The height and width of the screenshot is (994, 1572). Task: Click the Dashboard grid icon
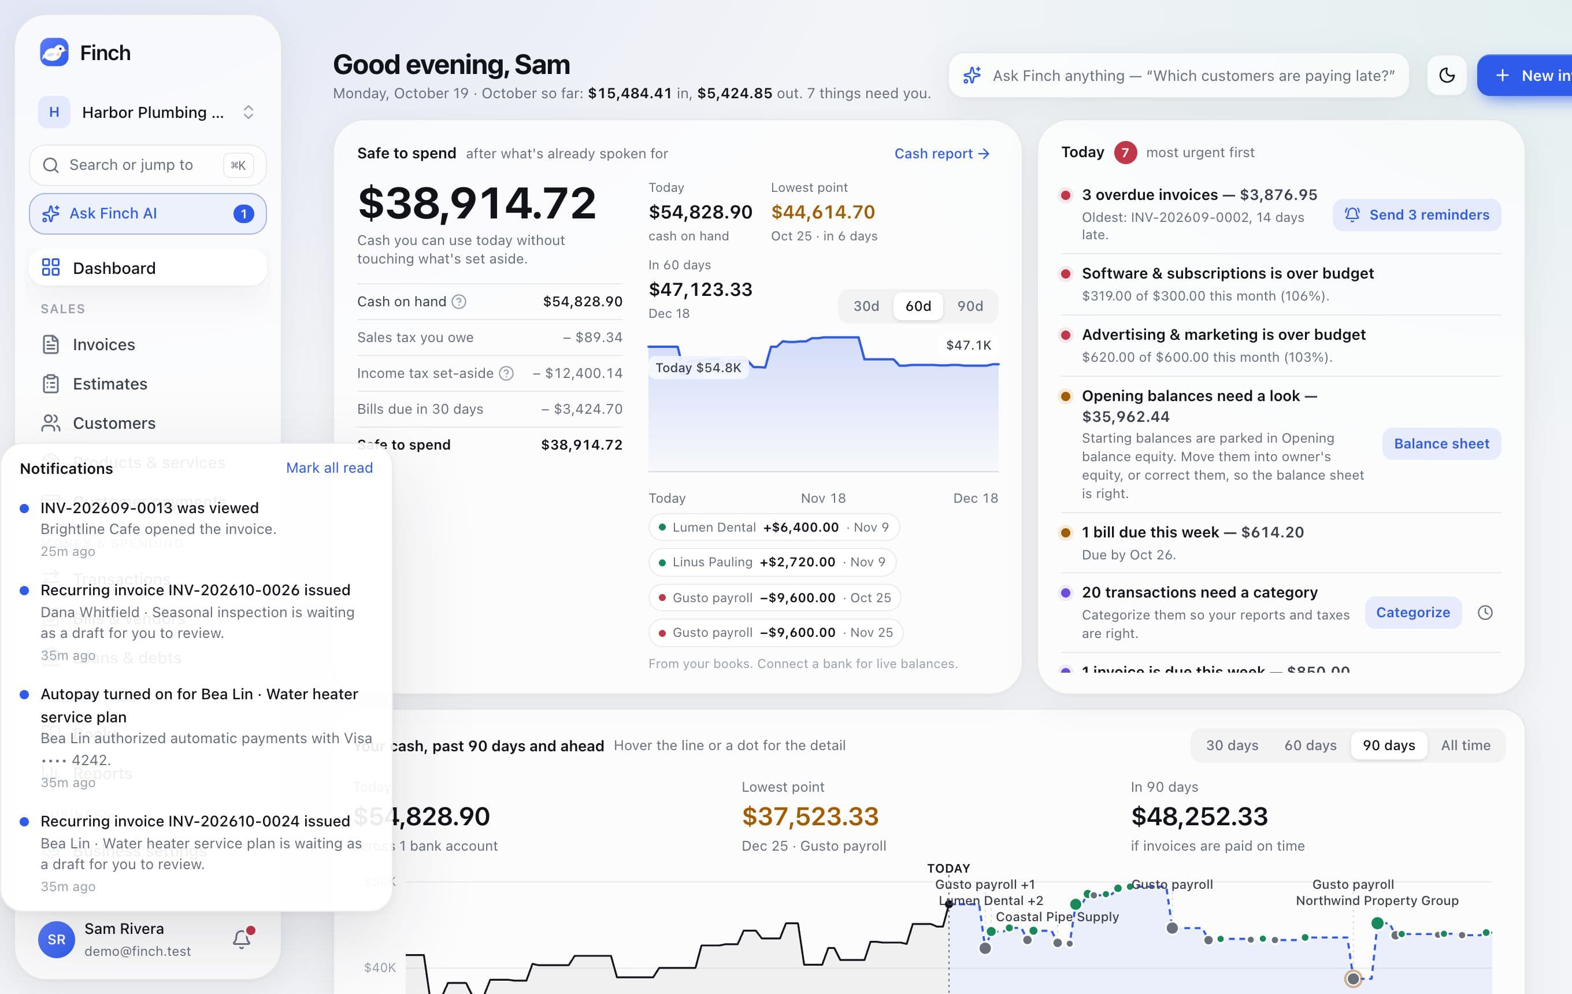(x=51, y=268)
